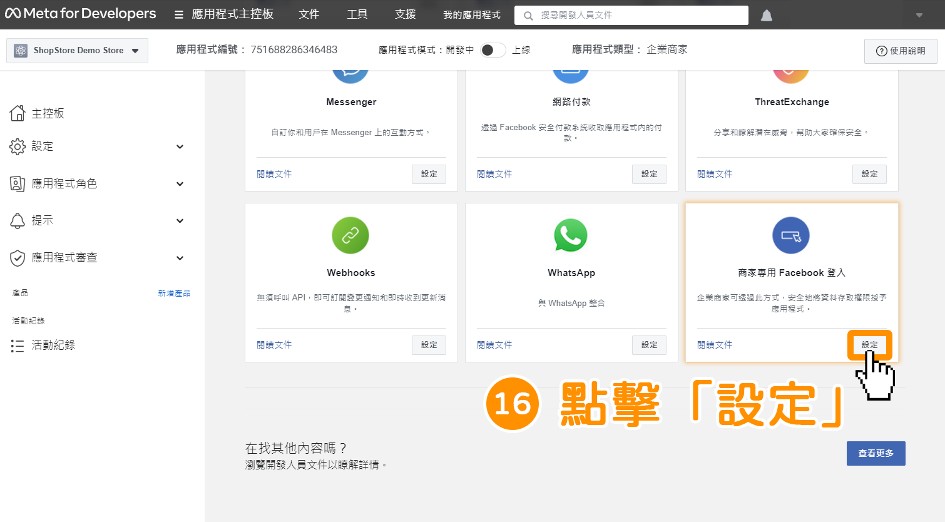
Task: Open the ShopStore Demo Store app selector
Action: pyautogui.click(x=77, y=51)
